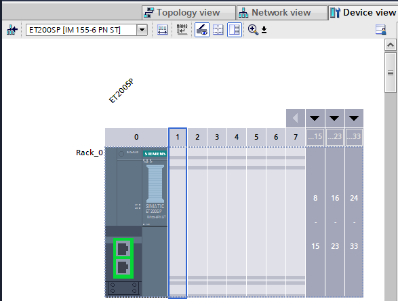Select the IM 155-6 PN ST module image
Viewport: 398px width, 301px height.
pyautogui.click(x=136, y=222)
